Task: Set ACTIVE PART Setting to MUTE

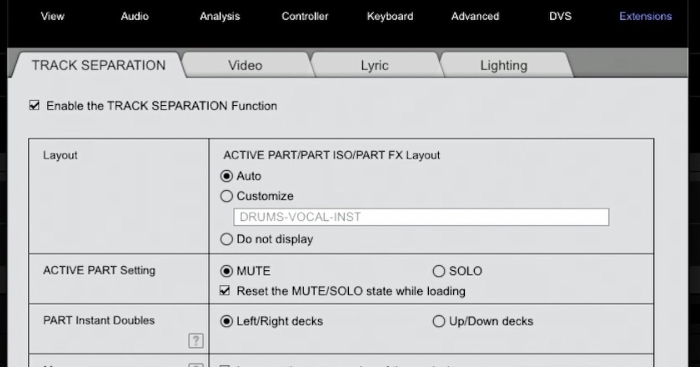Action: pyautogui.click(x=226, y=271)
